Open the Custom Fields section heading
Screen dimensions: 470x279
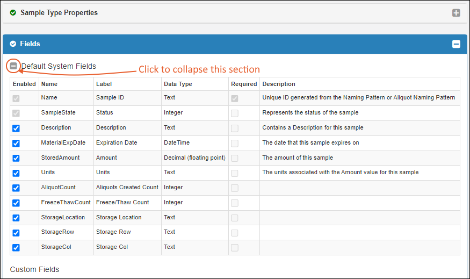coord(35,269)
